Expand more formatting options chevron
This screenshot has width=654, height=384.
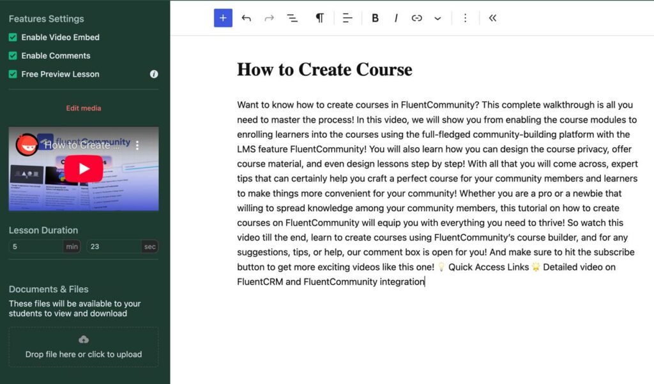click(437, 18)
